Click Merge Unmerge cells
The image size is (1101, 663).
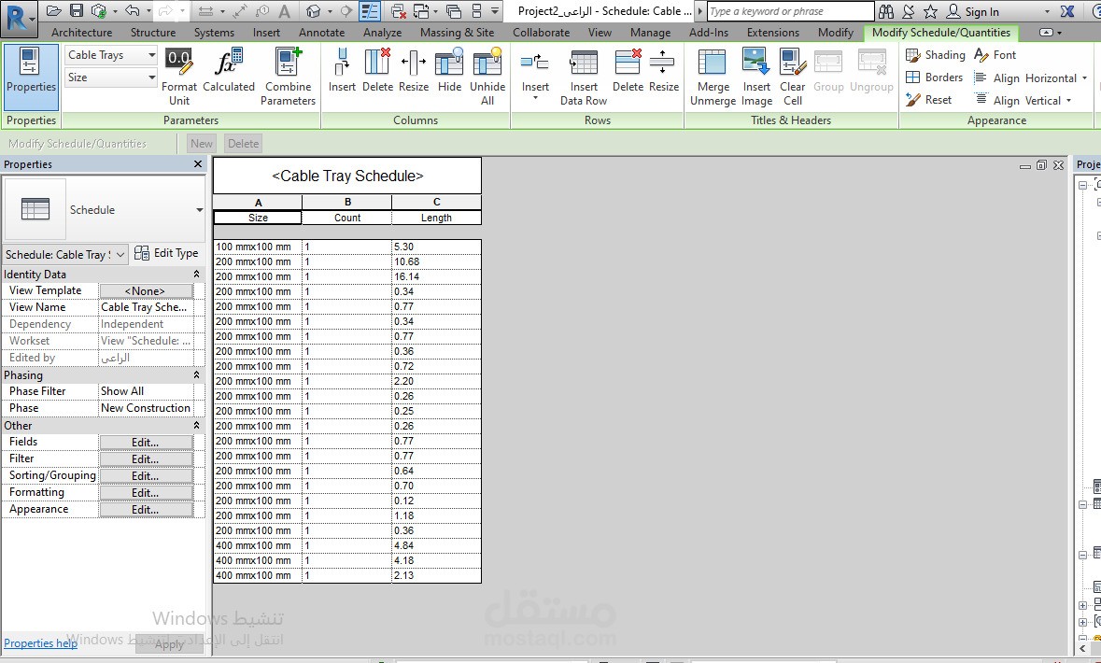tap(713, 77)
